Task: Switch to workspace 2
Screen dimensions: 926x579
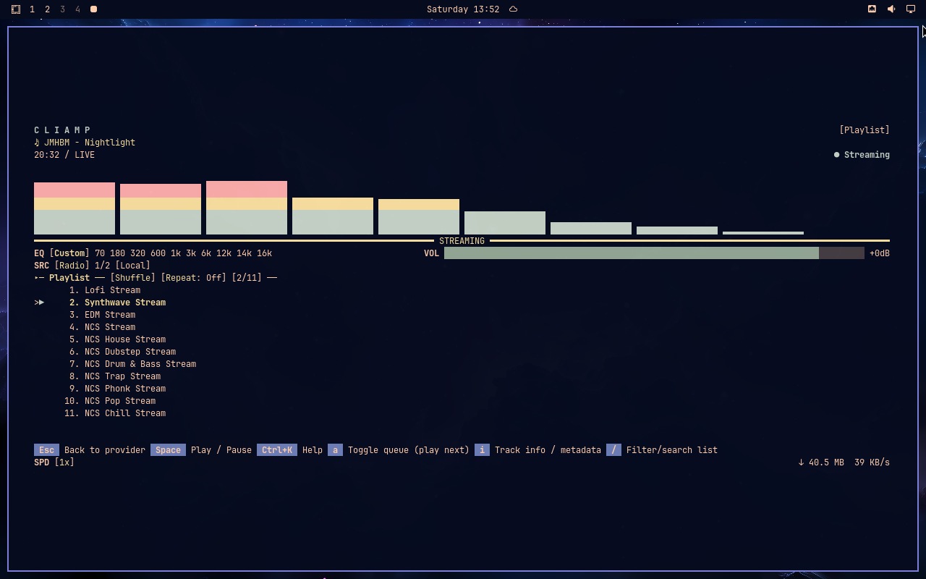Action: point(47,9)
